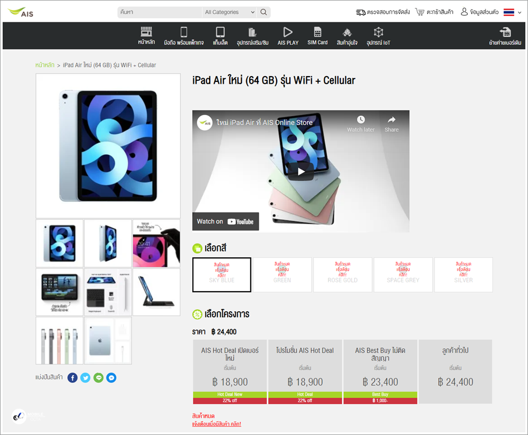The width and height of the screenshot is (528, 435).
Task: Click the delivery tracking truck icon
Action: pyautogui.click(x=361, y=13)
